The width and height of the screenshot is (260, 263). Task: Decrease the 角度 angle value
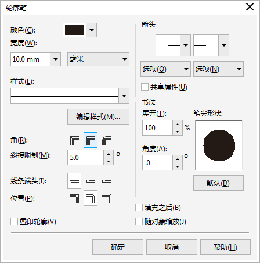[x=178, y=166]
